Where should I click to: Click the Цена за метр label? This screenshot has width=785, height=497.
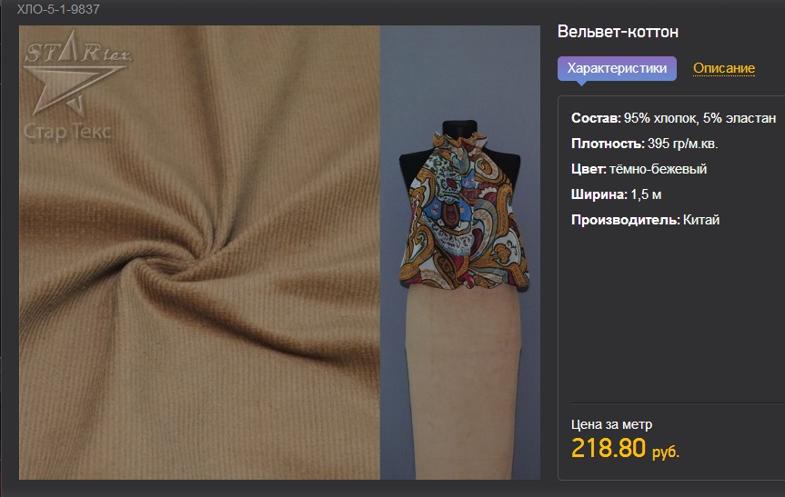tap(611, 424)
